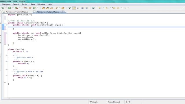Select the LinewareTutorial7.java tab
The image size is (185, 104).
click(x=48, y=12)
